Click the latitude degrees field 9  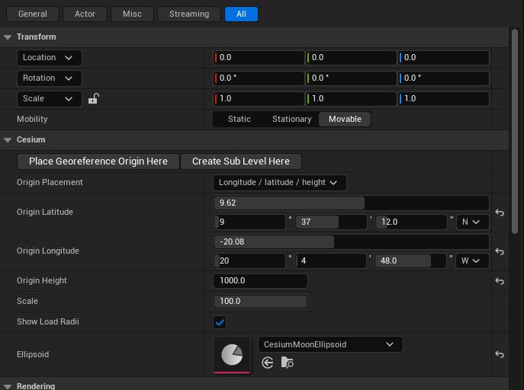coord(249,222)
